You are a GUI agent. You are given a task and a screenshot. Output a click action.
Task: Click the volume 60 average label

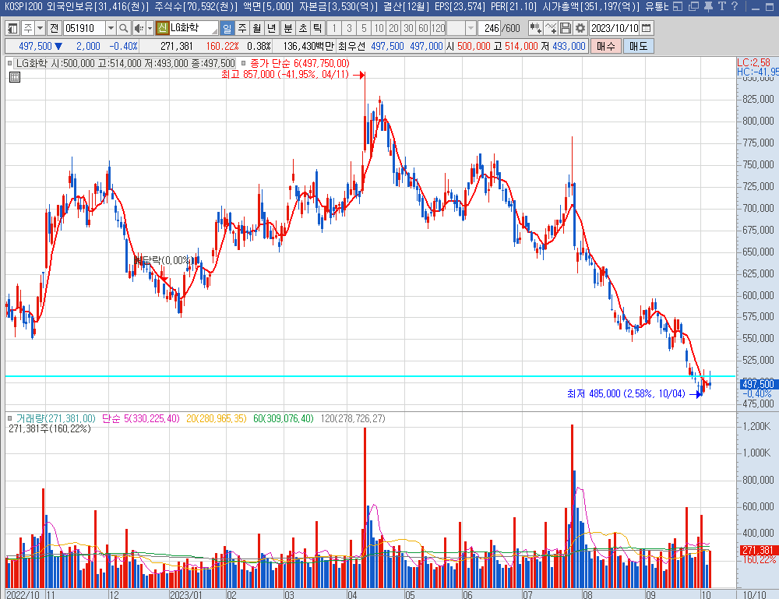pos(284,419)
